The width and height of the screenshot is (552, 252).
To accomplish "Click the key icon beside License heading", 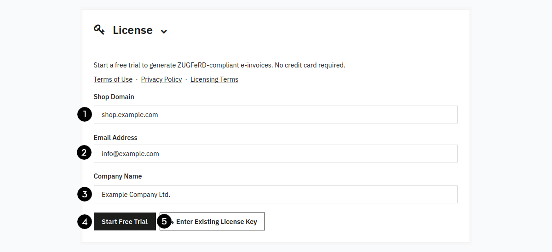I will 99,30.
